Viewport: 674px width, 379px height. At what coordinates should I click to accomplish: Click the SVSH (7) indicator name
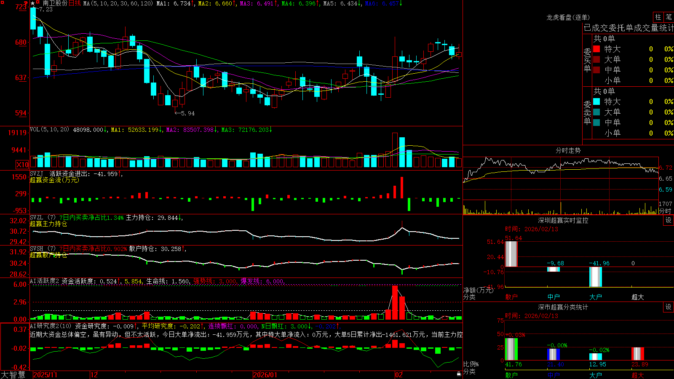pyautogui.click(x=43, y=249)
